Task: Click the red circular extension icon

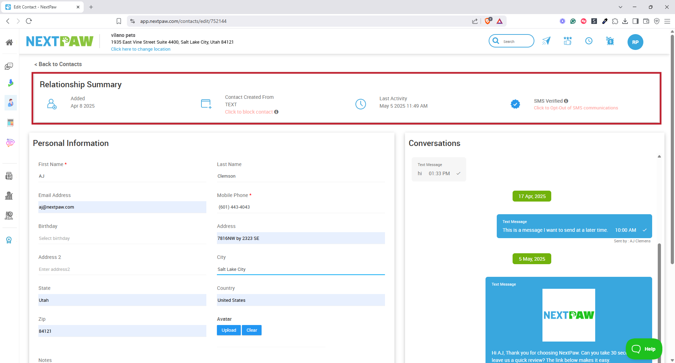Action: (x=584, y=21)
